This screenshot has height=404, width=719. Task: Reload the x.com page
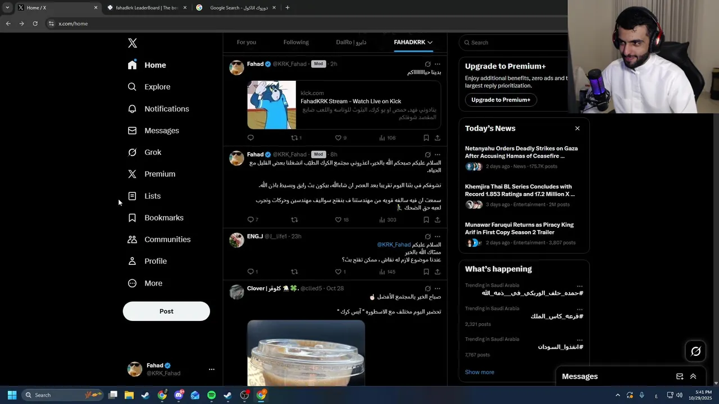pos(35,24)
